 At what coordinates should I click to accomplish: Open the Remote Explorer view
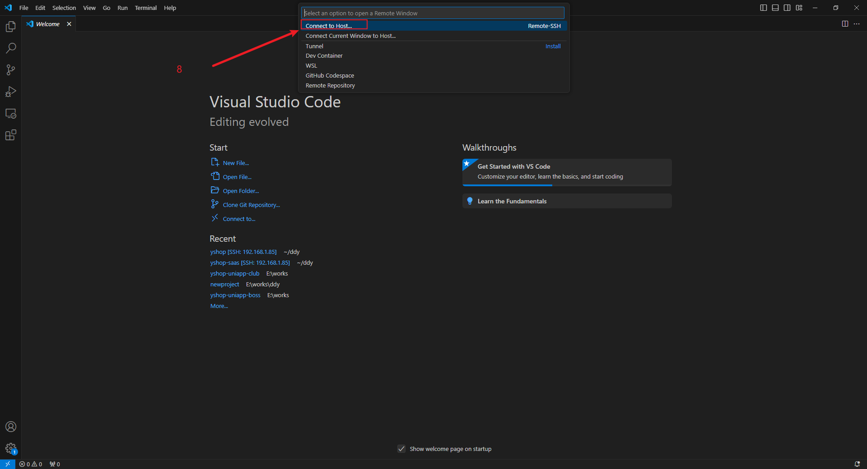pyautogui.click(x=11, y=113)
